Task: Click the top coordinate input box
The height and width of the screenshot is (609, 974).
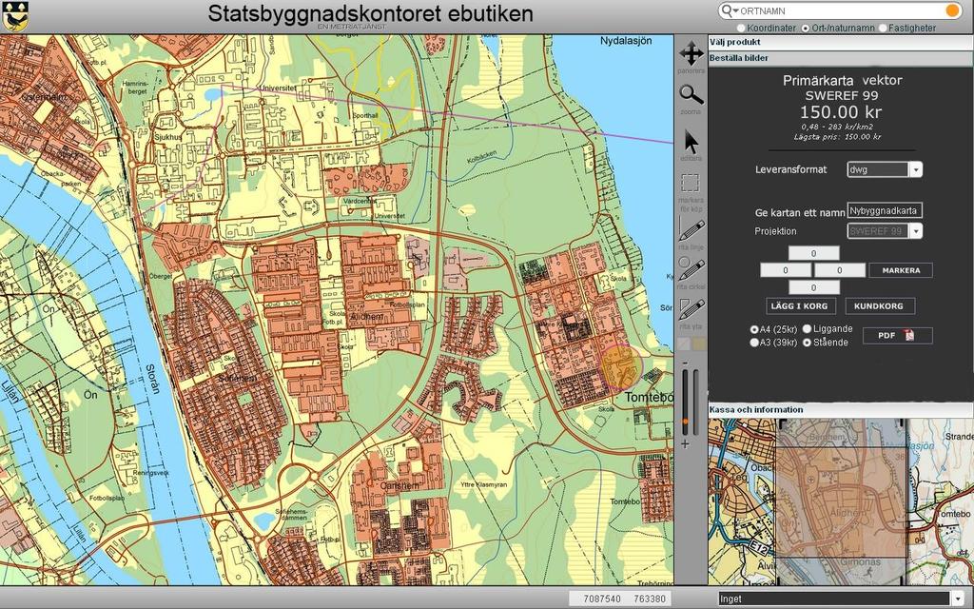Action: 814,253
